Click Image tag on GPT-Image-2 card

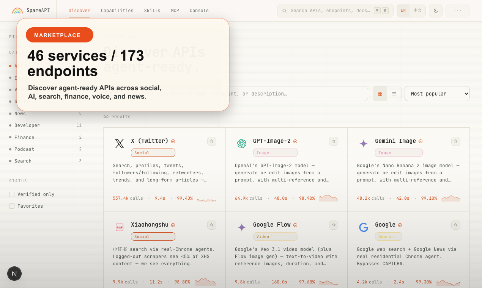(275, 153)
